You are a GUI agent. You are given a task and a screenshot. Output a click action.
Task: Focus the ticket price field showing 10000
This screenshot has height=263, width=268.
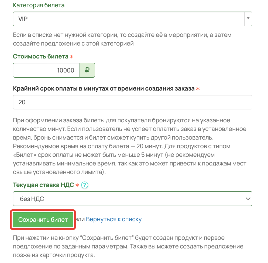pyautogui.click(x=46, y=70)
